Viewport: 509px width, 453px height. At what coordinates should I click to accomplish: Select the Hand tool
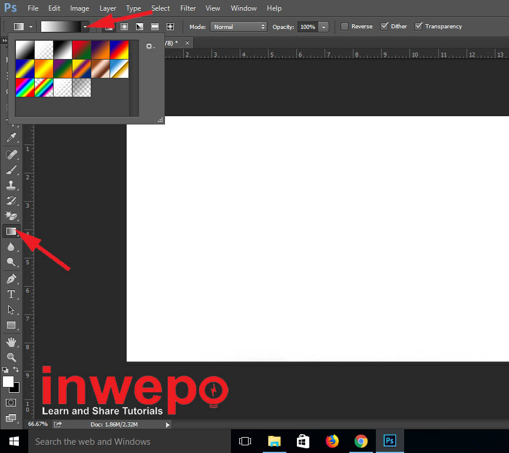click(x=11, y=342)
